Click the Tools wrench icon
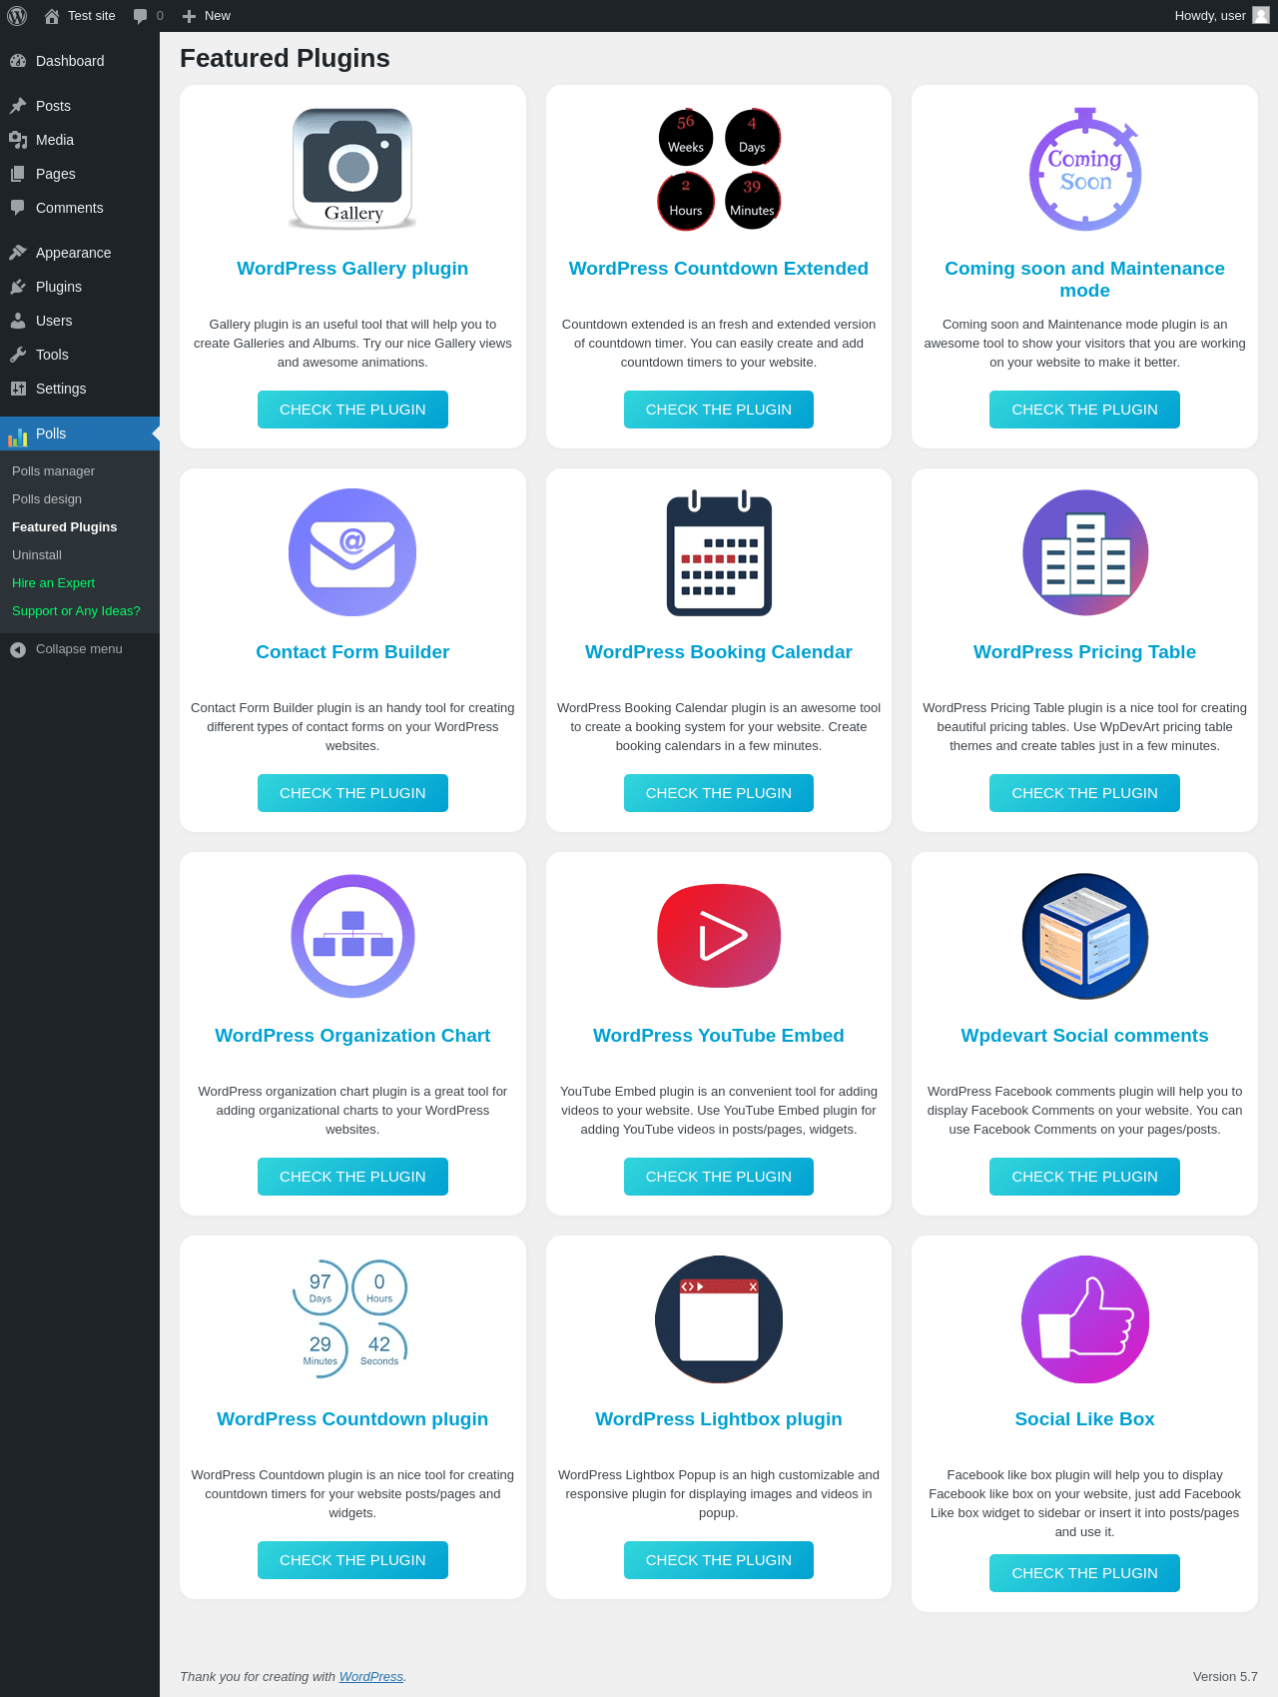This screenshot has width=1278, height=1697. 18,355
